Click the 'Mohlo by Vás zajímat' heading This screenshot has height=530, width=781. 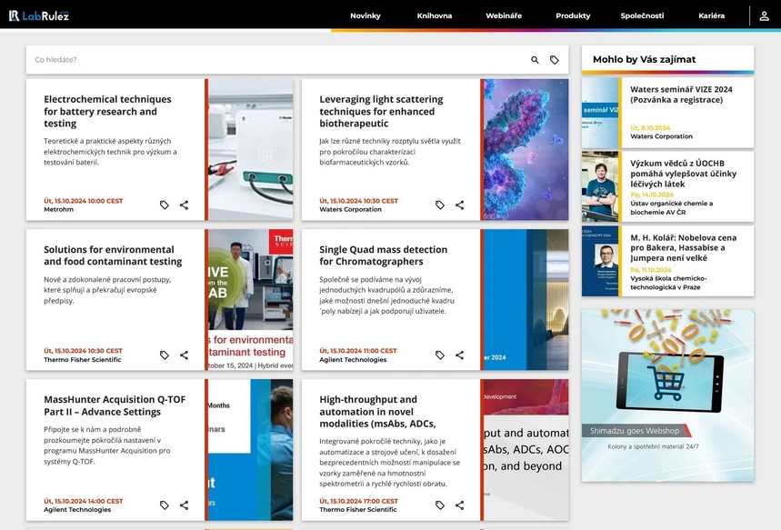tap(644, 59)
